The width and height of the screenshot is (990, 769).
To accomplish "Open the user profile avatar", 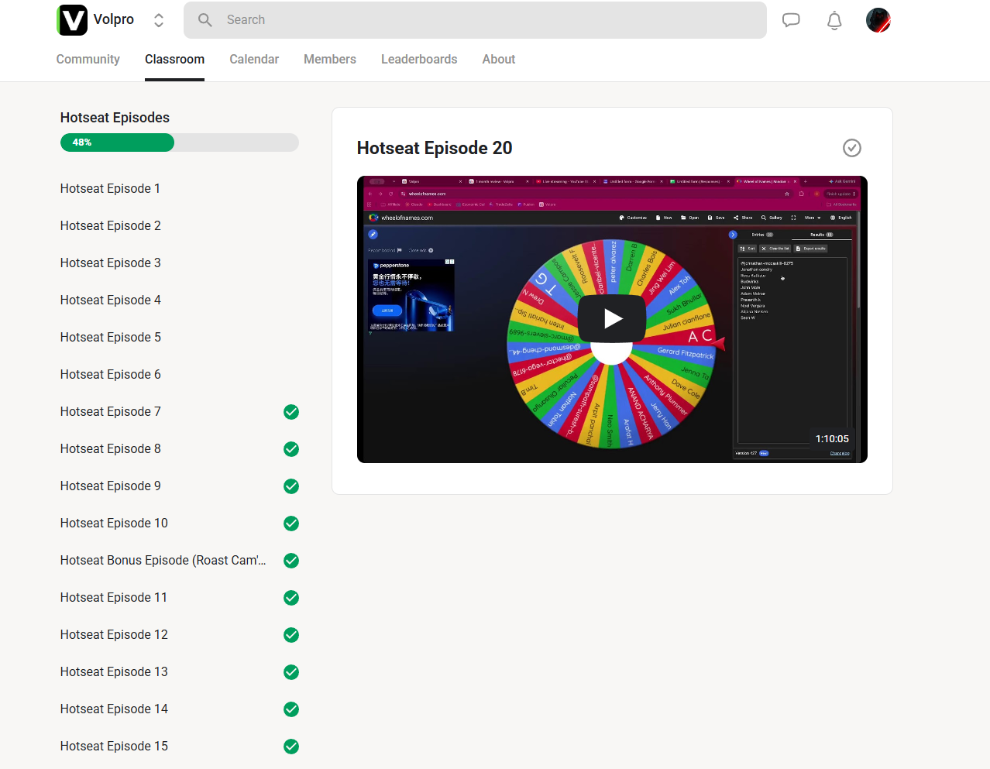I will [x=878, y=20].
